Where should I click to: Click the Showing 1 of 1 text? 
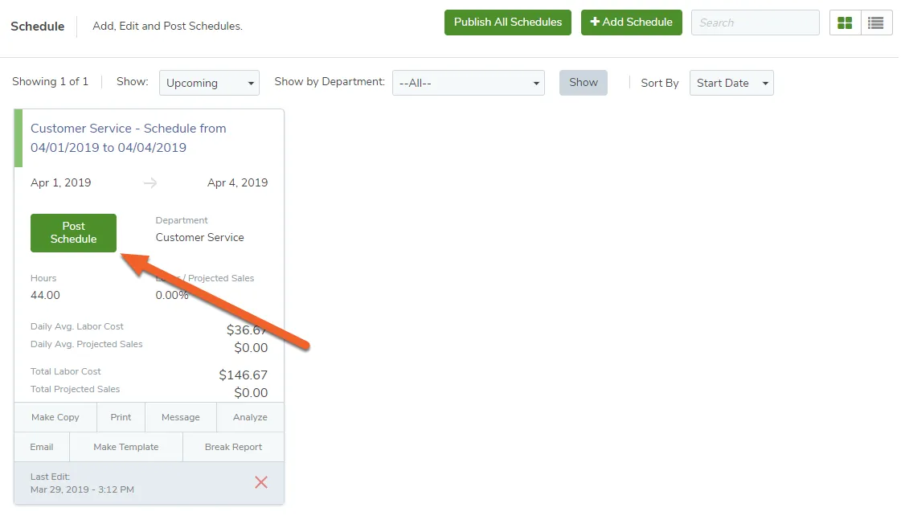pos(50,82)
